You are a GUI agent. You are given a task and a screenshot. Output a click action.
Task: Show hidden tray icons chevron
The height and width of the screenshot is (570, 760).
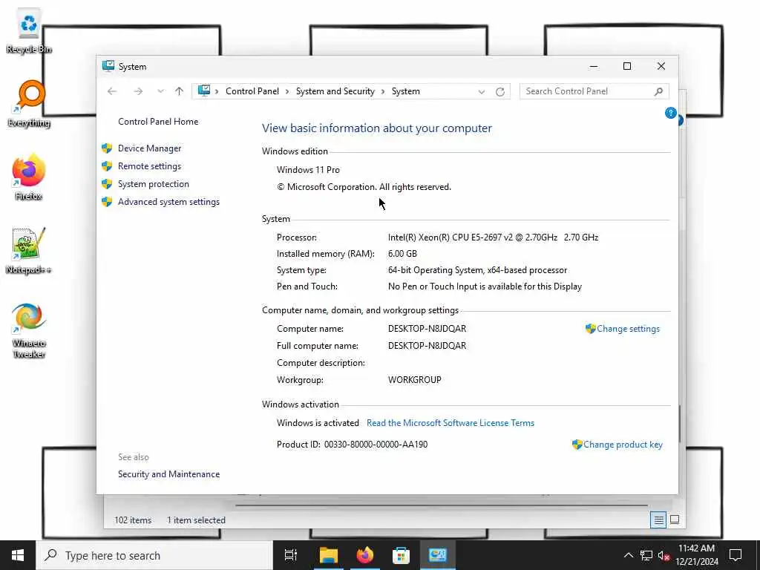point(628,555)
